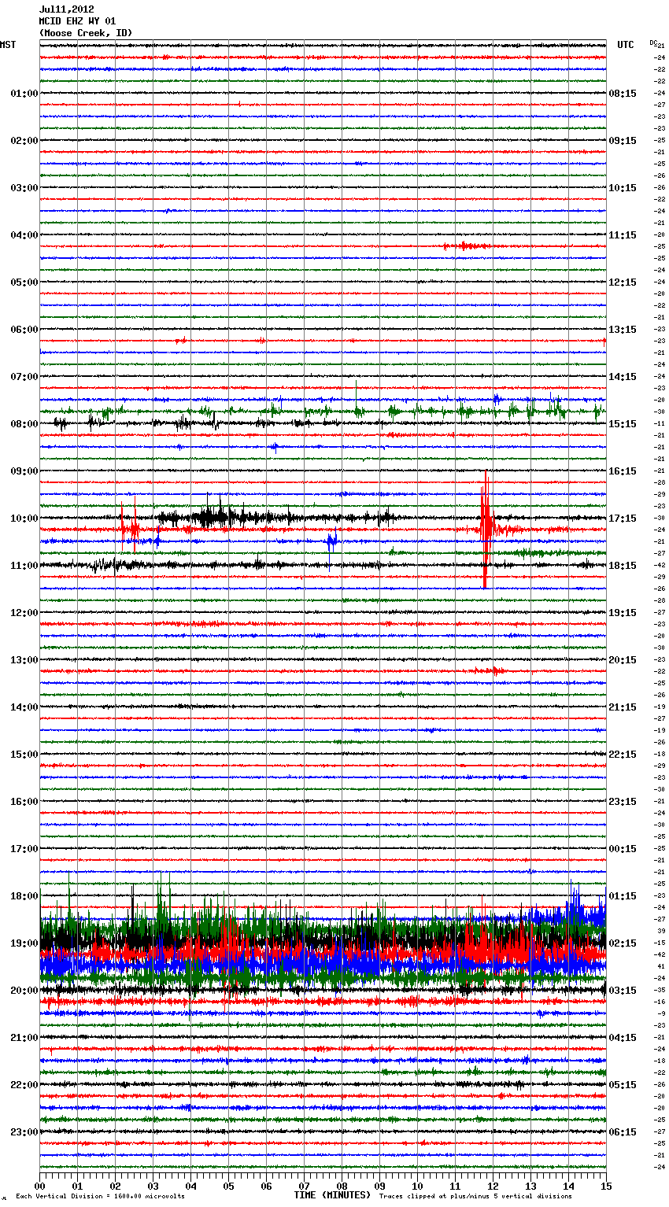
Task: Select the MST hour label "06:00"
Action: click(x=24, y=330)
